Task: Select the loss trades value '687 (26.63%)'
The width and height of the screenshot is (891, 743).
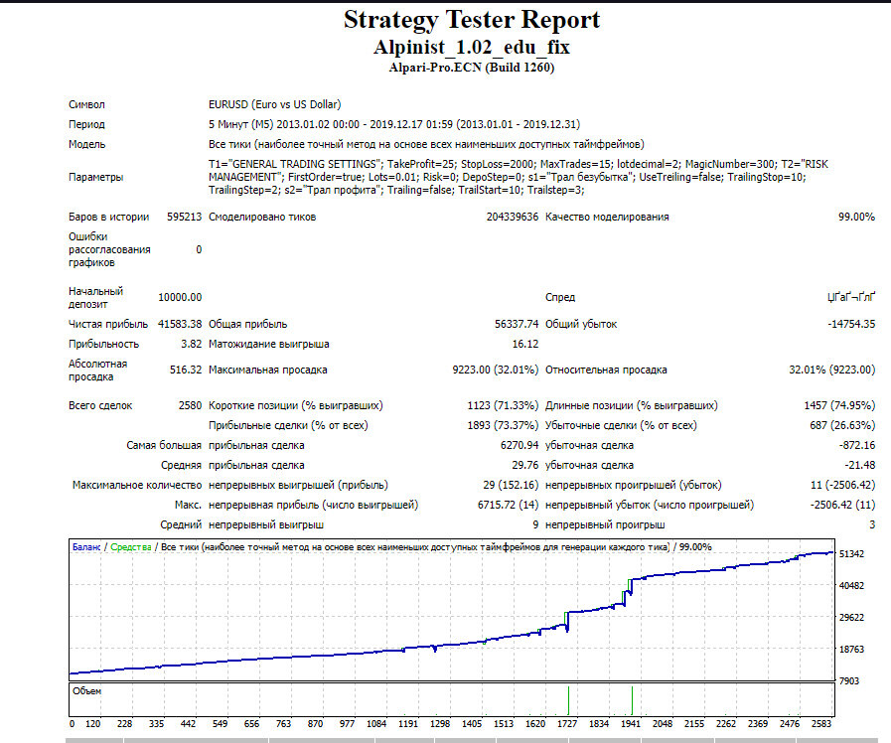Action: point(842,425)
